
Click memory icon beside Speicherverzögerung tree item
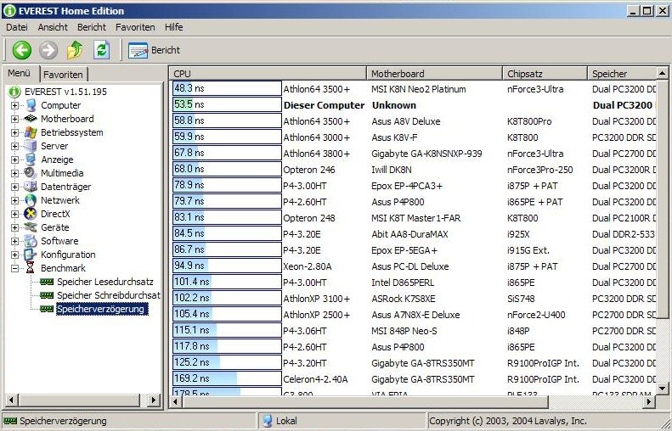click(x=47, y=309)
